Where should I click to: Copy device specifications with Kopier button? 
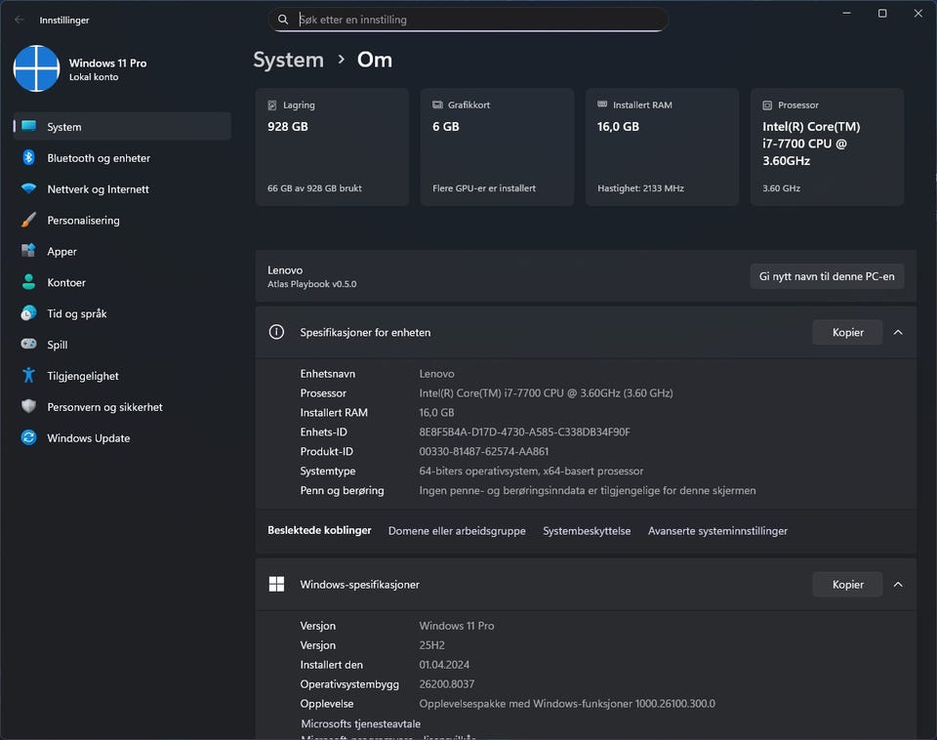click(847, 332)
